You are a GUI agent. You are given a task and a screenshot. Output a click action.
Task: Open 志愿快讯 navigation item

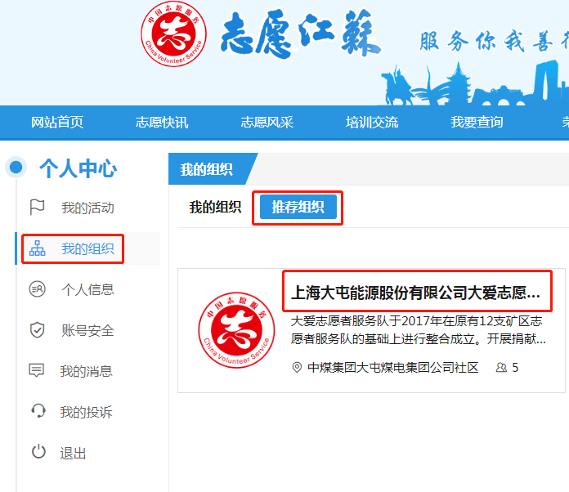[x=162, y=123]
